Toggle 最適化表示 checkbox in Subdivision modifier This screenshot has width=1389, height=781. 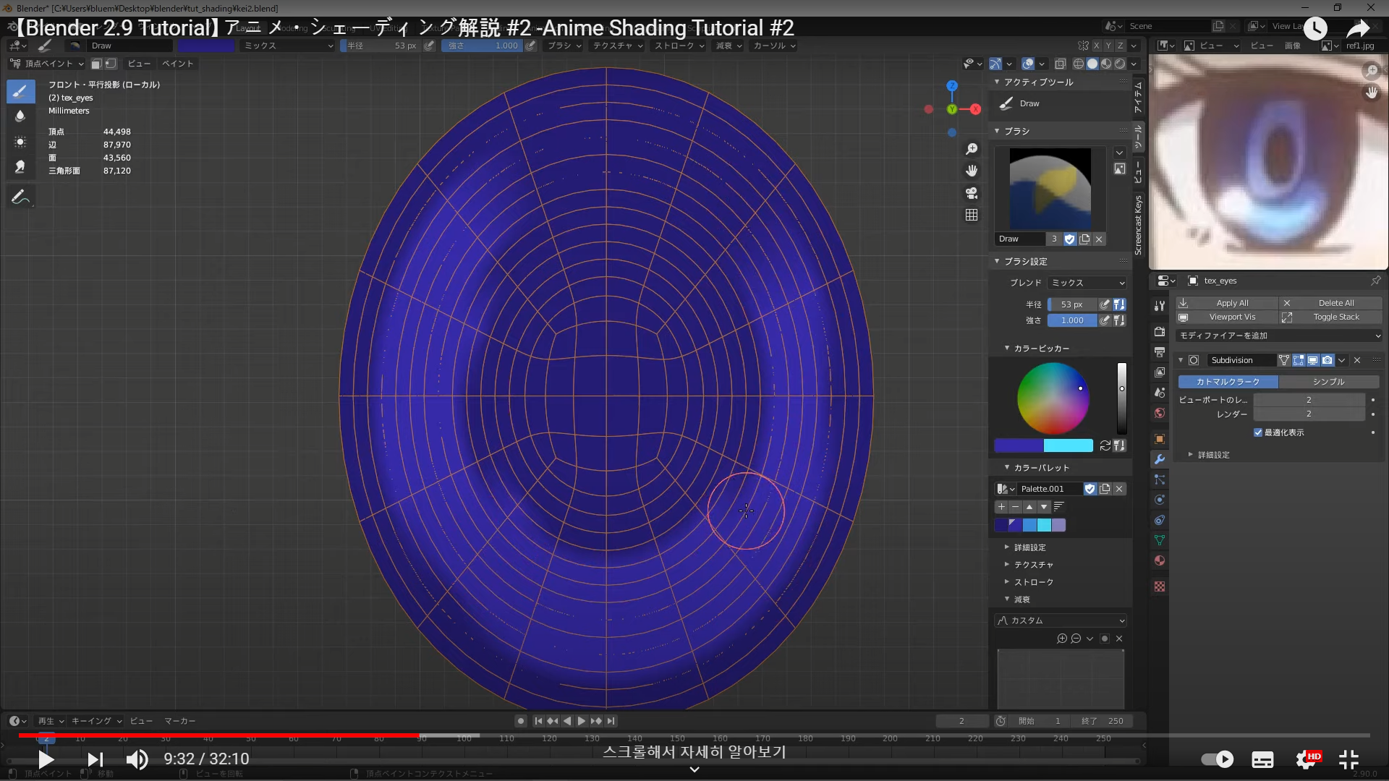pos(1258,432)
